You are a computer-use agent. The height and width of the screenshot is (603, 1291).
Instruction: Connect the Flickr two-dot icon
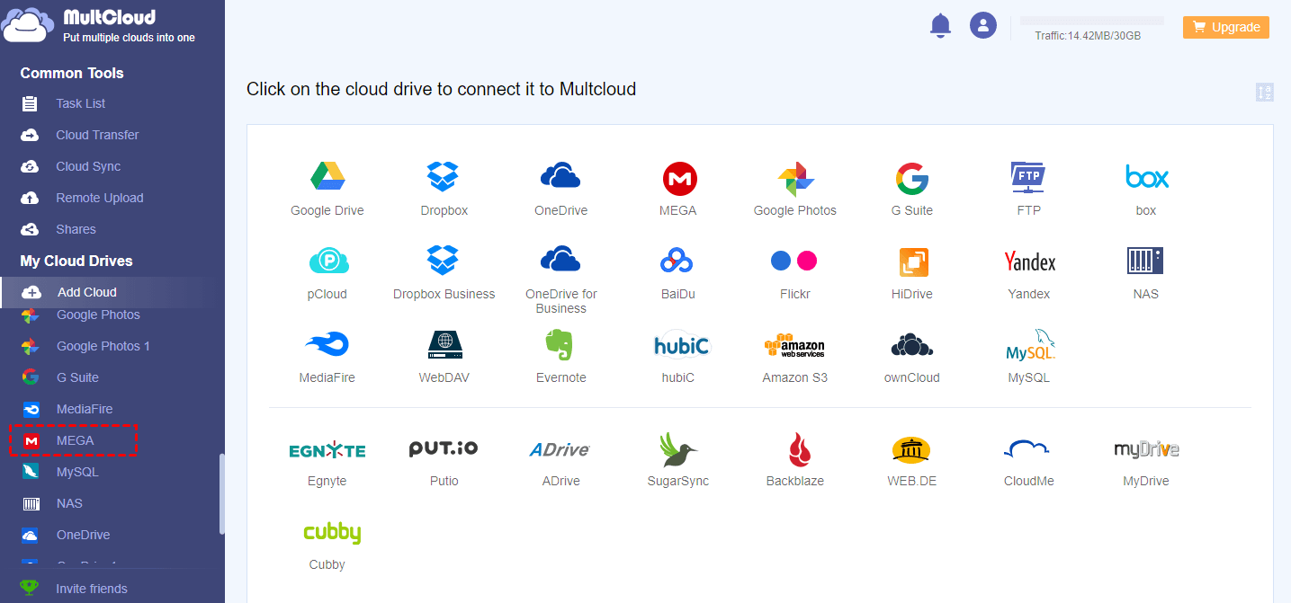point(794,261)
